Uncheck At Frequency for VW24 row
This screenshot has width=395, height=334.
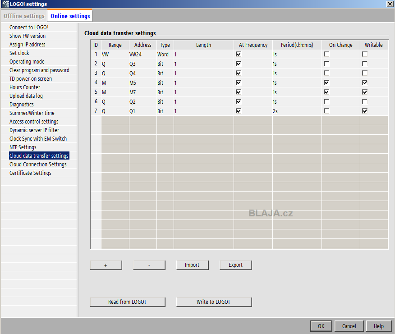point(239,54)
